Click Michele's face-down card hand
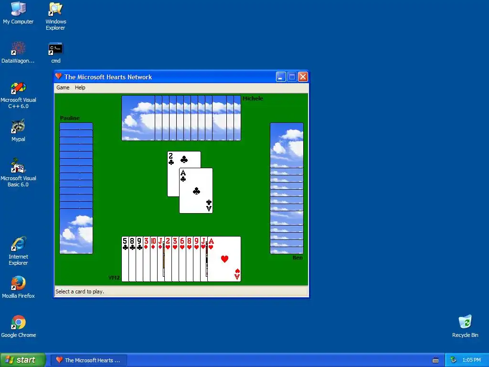This screenshot has height=367, width=489. point(181,118)
